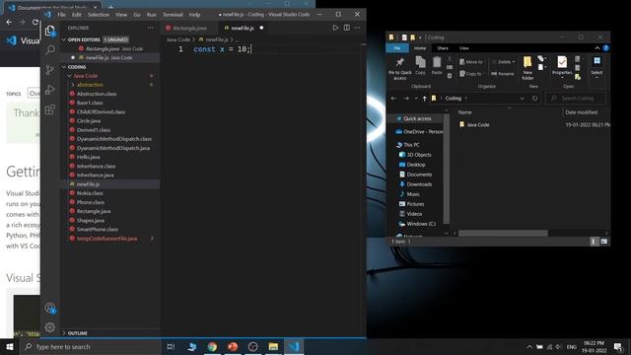Show hidden system tray icons chevron

click(x=529, y=346)
